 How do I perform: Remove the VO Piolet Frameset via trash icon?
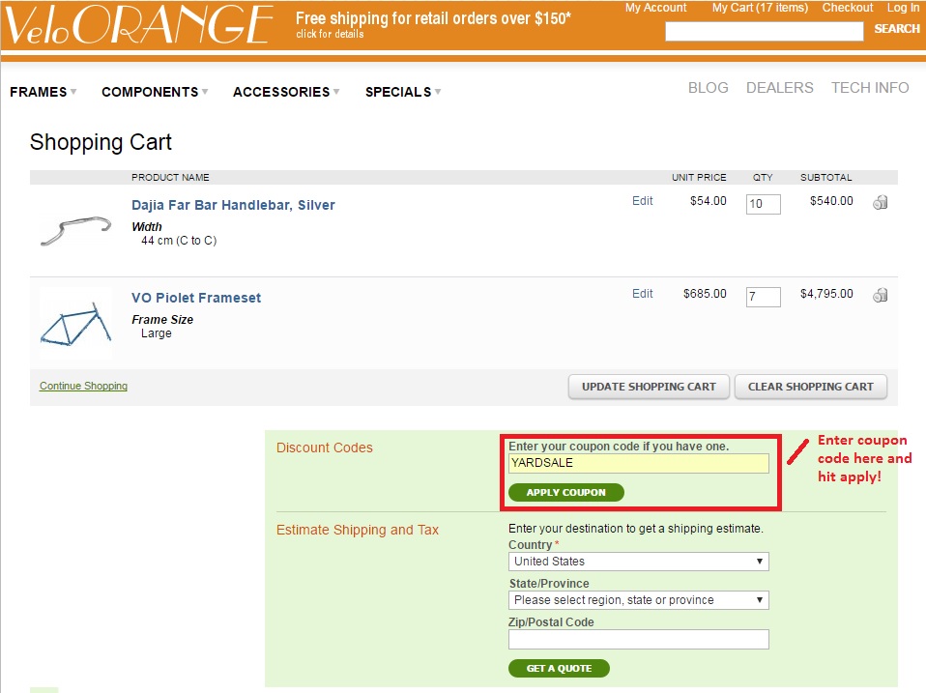point(880,295)
